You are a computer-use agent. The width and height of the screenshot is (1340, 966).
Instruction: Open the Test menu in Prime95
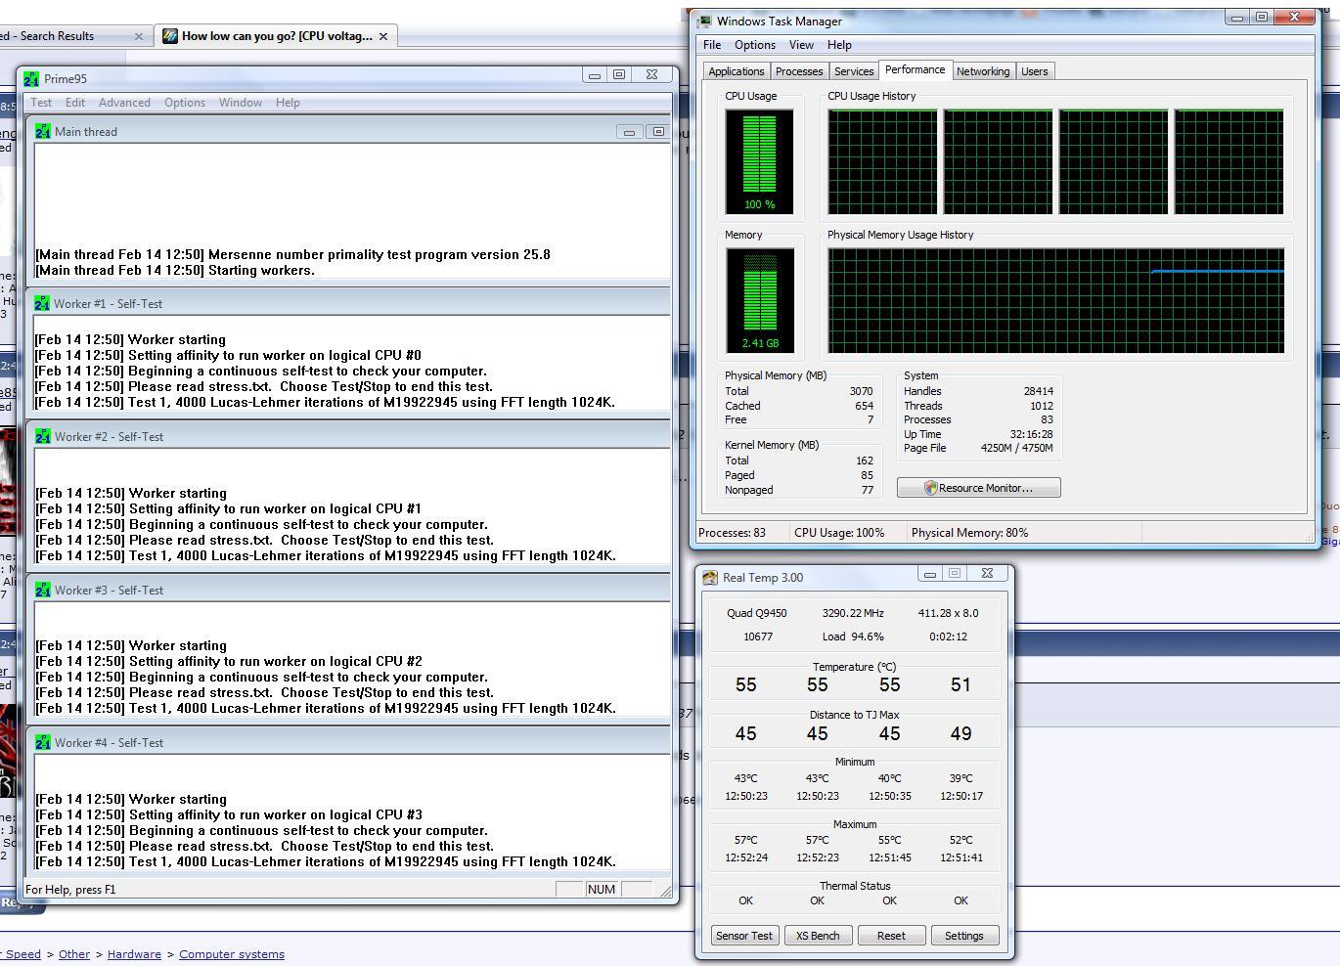pos(41,103)
